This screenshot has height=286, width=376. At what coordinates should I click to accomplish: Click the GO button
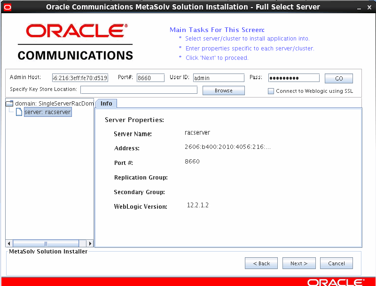click(338, 78)
